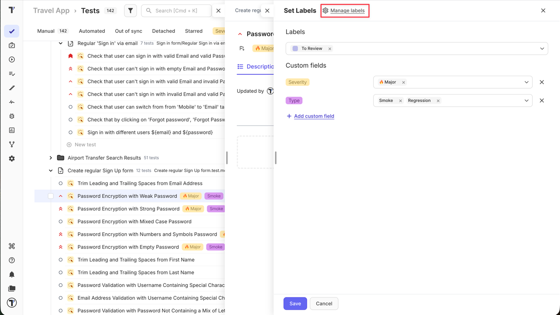
Task: Click the Severity field label tag
Action: (x=297, y=82)
